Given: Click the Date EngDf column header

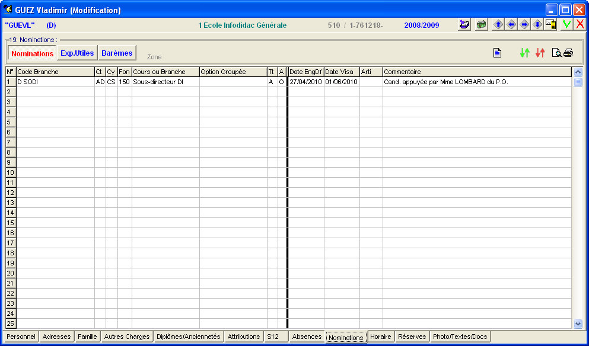Looking at the screenshot, I should [x=306, y=72].
